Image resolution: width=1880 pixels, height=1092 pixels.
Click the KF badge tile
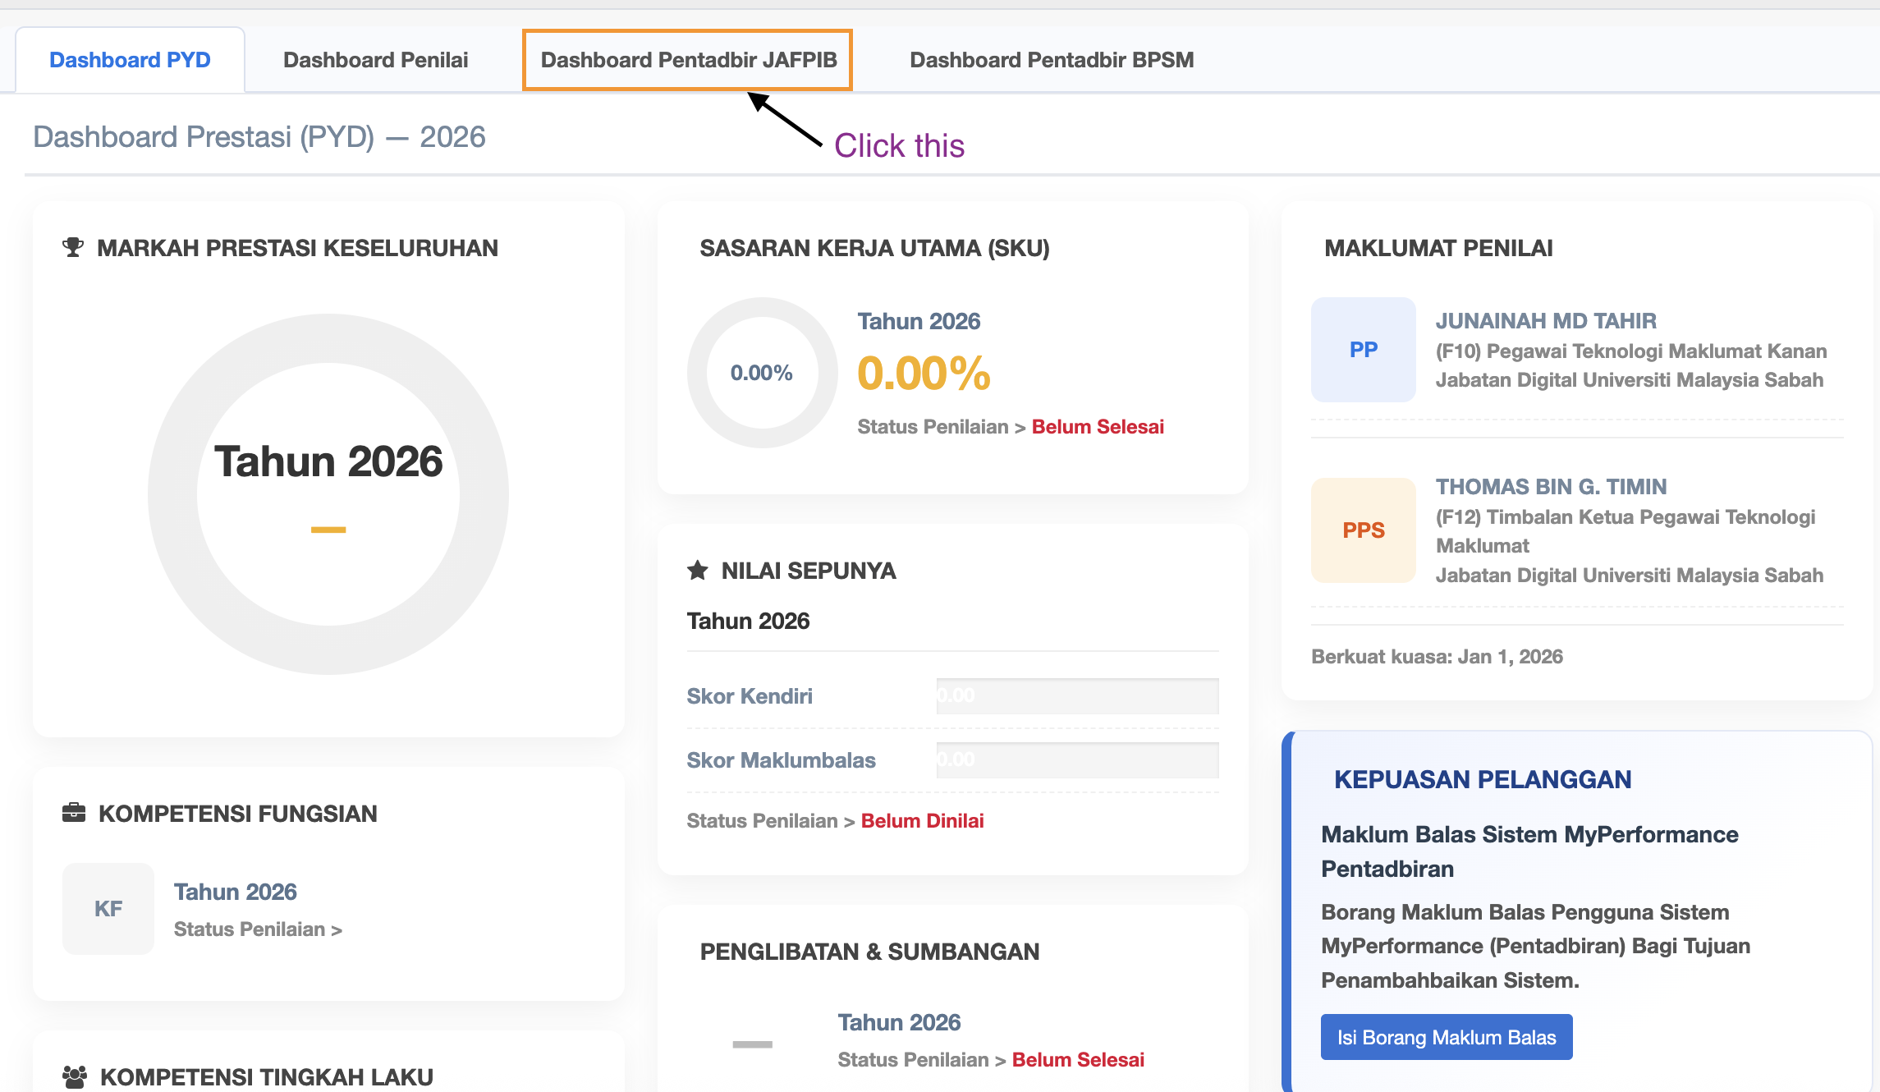click(x=108, y=909)
